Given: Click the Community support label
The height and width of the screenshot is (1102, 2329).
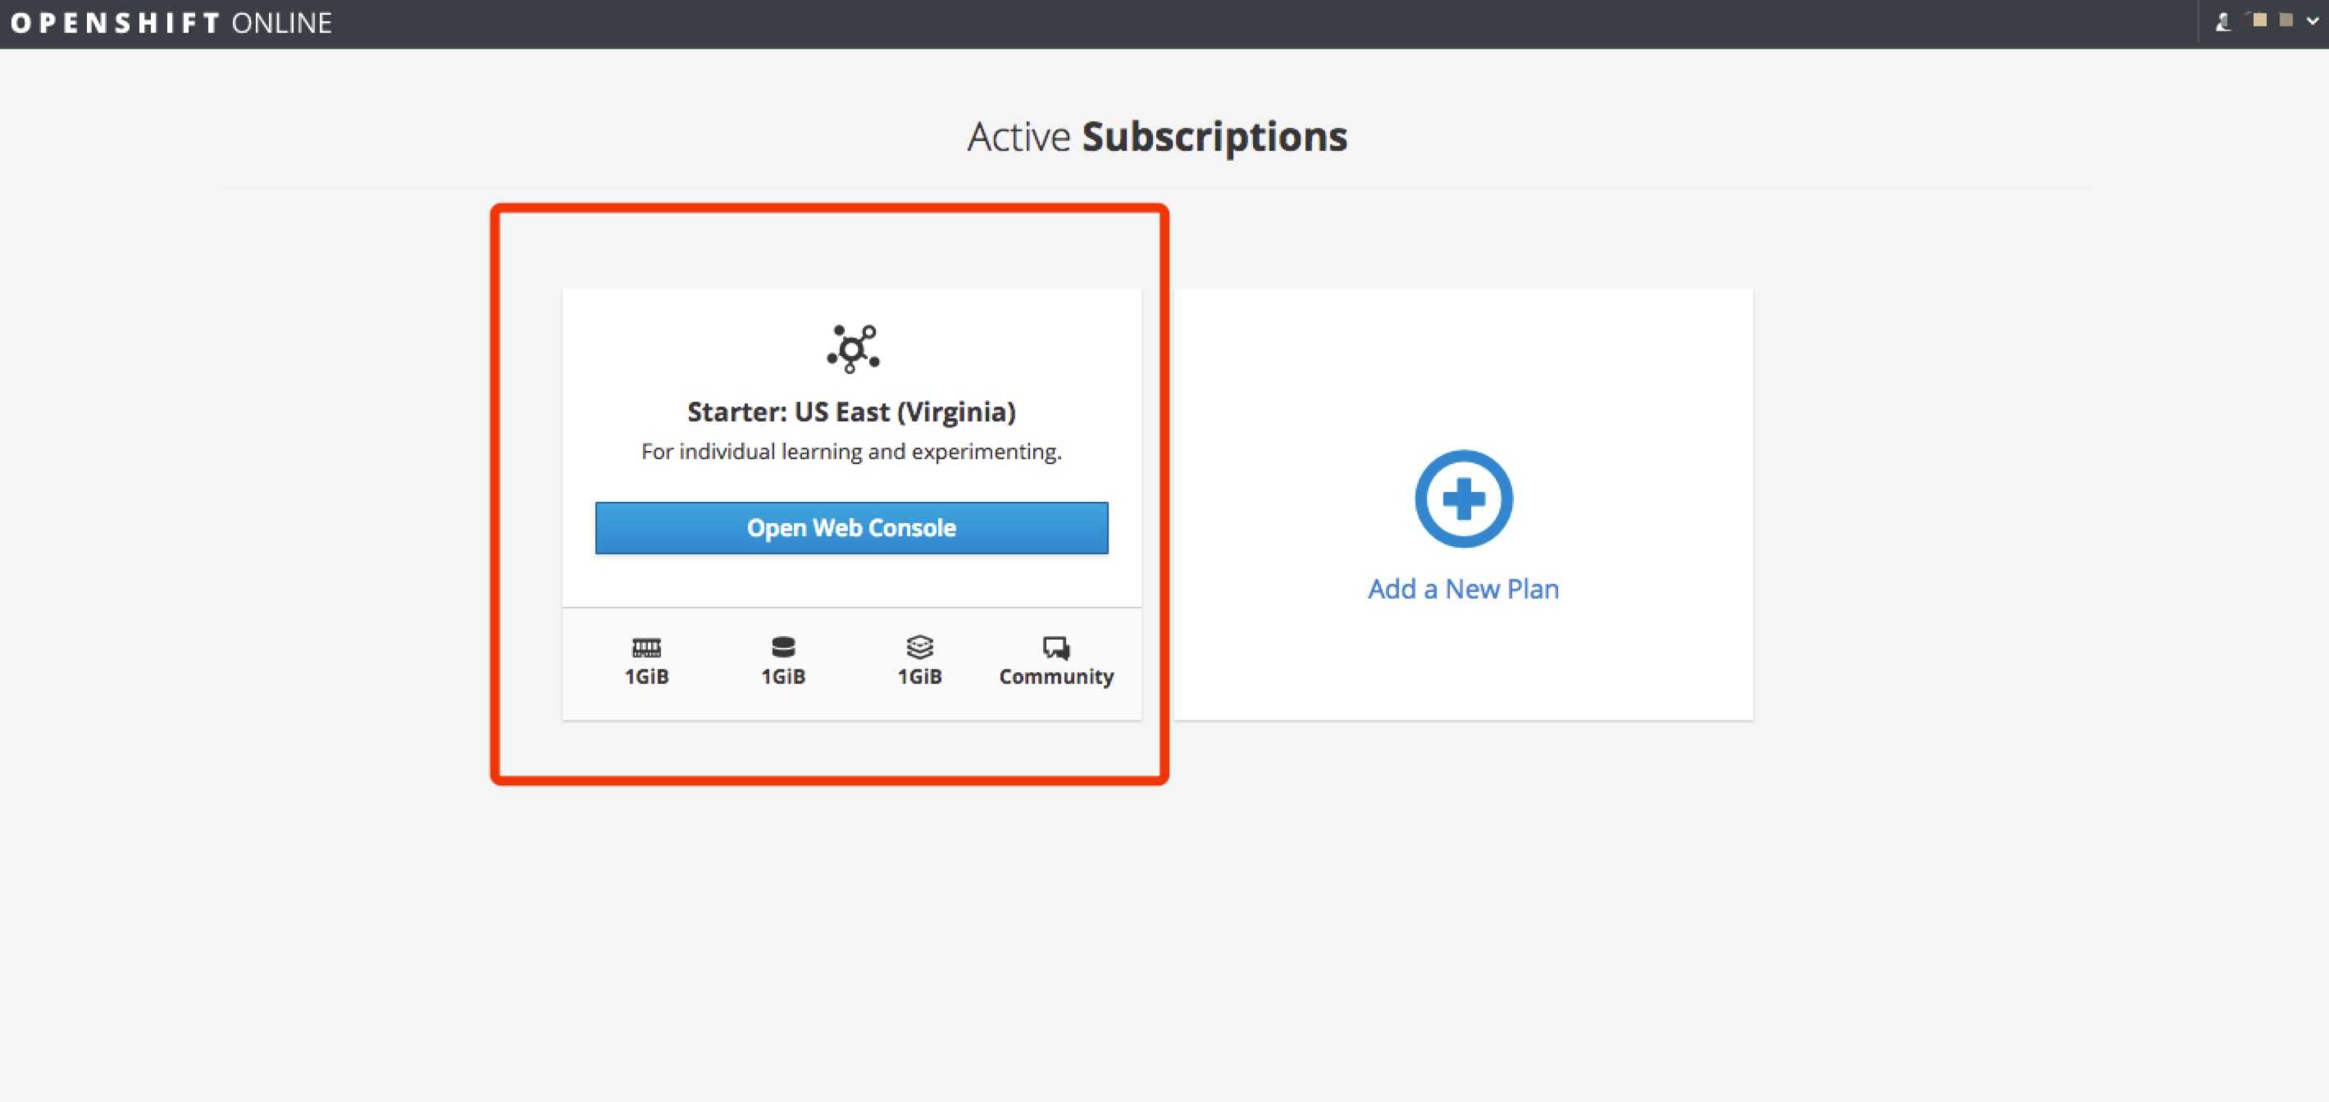Looking at the screenshot, I should point(1056,676).
